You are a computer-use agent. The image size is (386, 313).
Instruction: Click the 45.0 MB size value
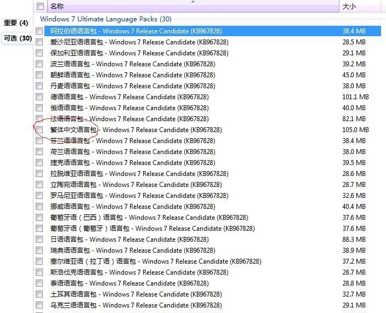[354, 75]
